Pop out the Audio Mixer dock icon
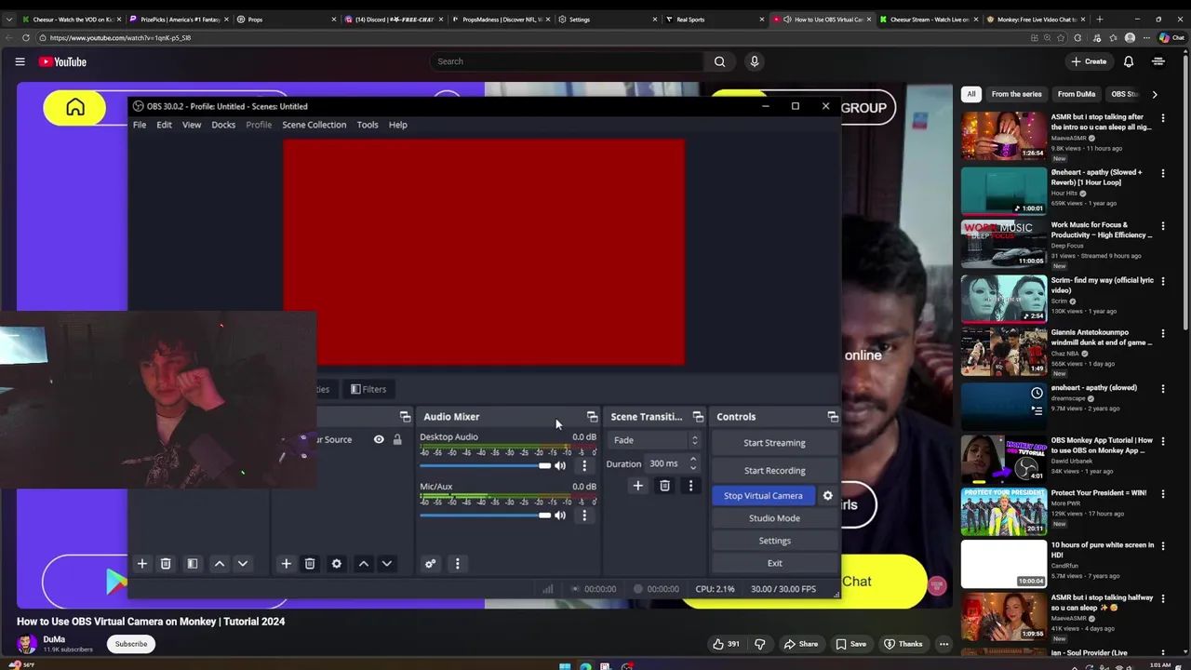 (x=593, y=417)
